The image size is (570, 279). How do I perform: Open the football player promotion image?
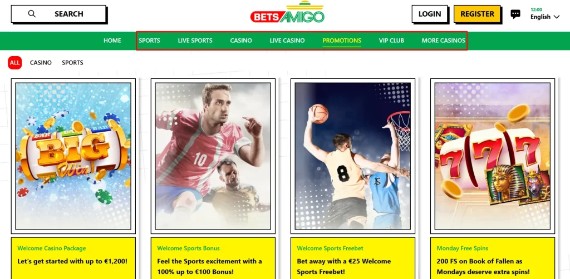tap(213, 156)
